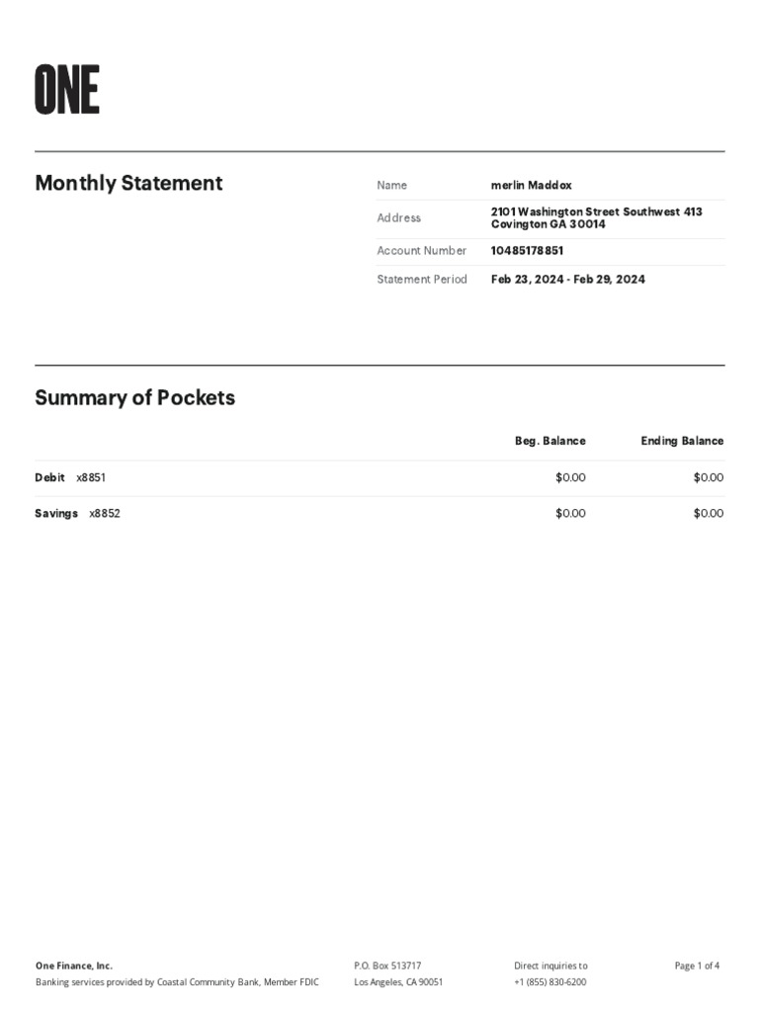Click the Beg. Balance column header

click(549, 441)
